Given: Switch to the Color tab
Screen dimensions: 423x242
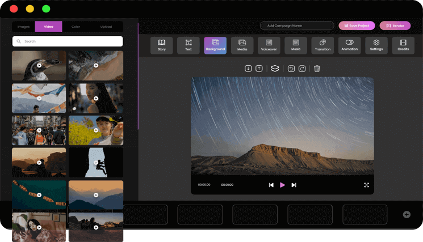Looking at the screenshot, I should 76,27.
